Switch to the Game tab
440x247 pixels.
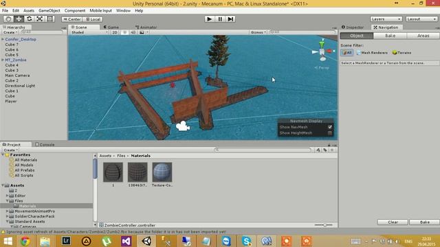coord(111,27)
